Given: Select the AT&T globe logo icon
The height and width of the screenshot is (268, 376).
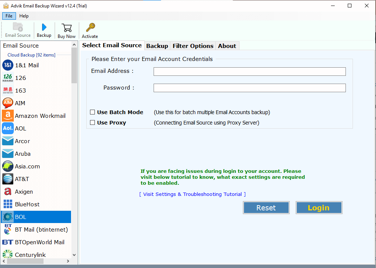Looking at the screenshot, I should (8, 179).
